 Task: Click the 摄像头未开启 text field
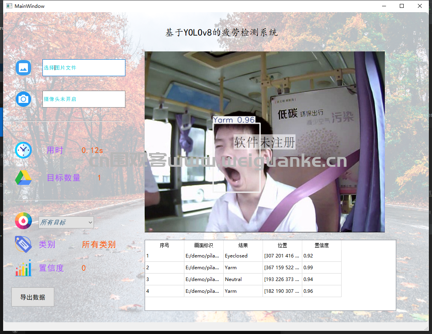pyautogui.click(x=84, y=99)
